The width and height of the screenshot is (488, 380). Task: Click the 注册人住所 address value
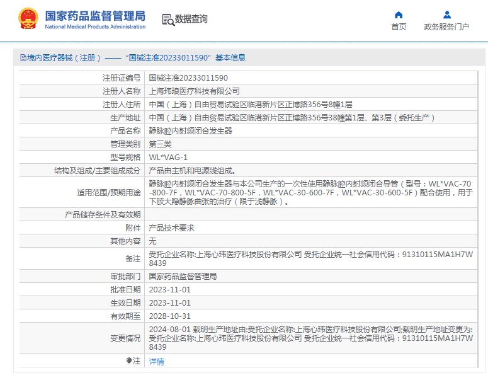[x=251, y=105]
